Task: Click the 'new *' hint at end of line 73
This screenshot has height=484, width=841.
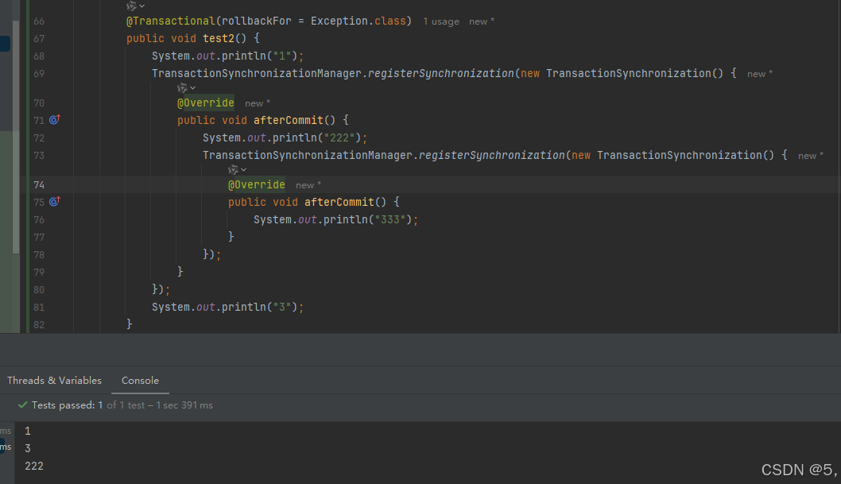Action: click(809, 155)
